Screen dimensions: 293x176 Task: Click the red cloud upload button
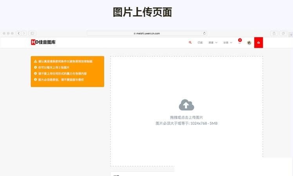point(259,43)
